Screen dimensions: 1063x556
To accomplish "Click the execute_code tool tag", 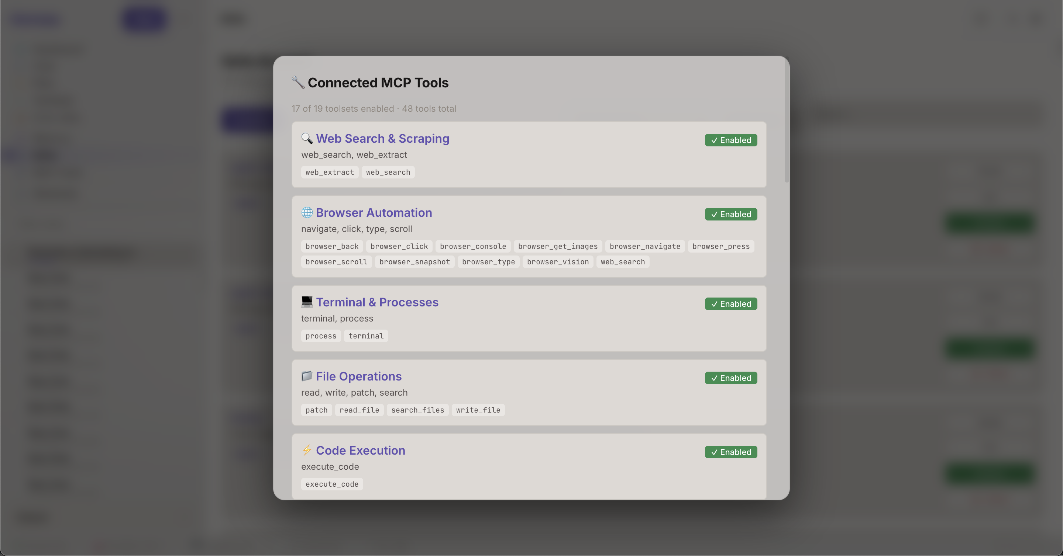I will click(332, 484).
